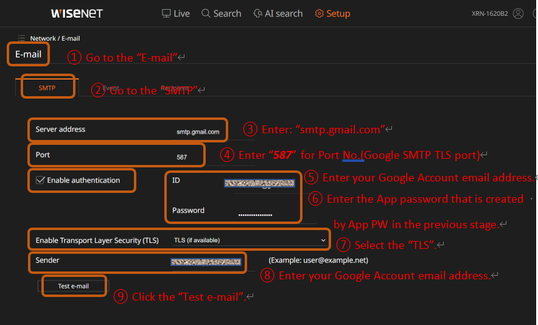Click the Search magnifier icon
538x325 pixels.
coord(206,13)
